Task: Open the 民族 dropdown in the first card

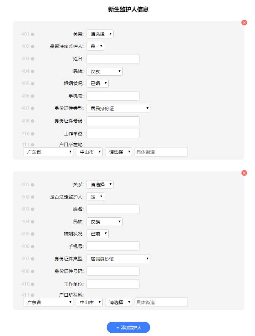Action: coord(104,71)
